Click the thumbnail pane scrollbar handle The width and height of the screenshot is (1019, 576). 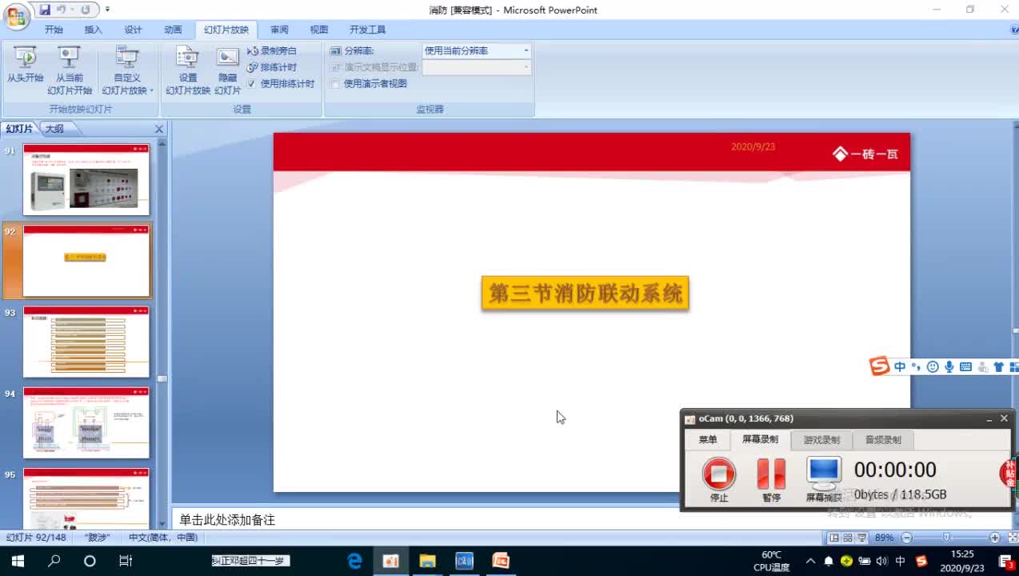click(162, 378)
